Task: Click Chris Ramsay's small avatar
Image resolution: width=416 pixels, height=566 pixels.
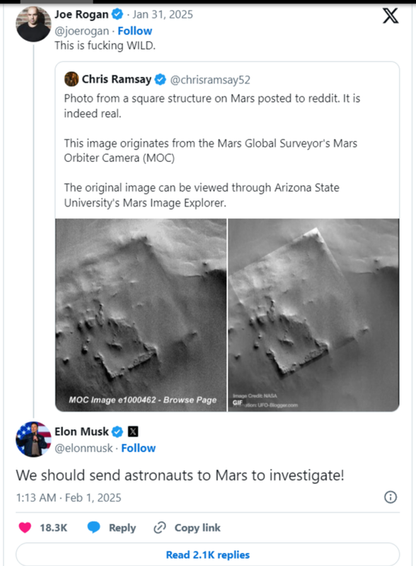Action: coord(71,79)
